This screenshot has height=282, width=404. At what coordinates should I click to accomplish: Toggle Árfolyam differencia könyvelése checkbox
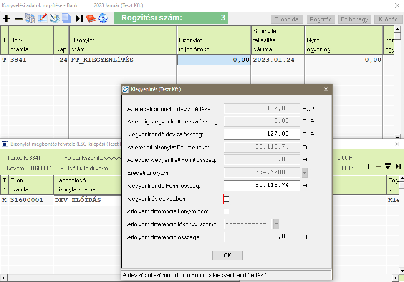(227, 211)
